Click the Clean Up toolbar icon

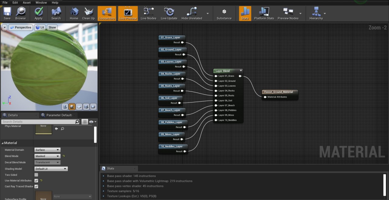(x=88, y=13)
